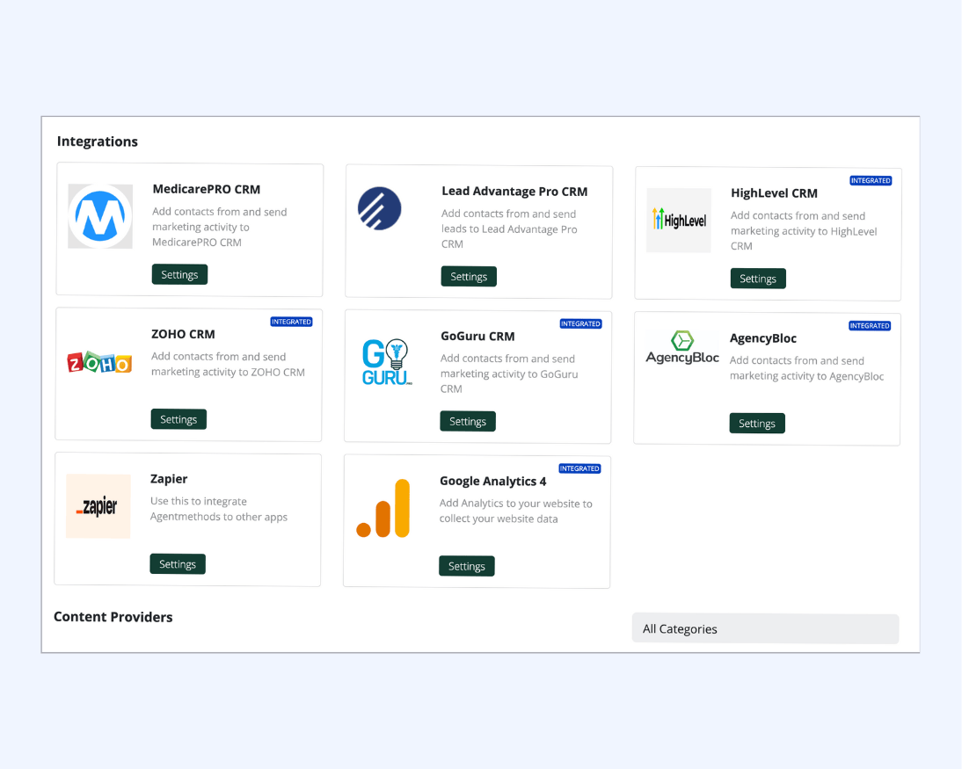Select the HighLevel CRM title

775,193
